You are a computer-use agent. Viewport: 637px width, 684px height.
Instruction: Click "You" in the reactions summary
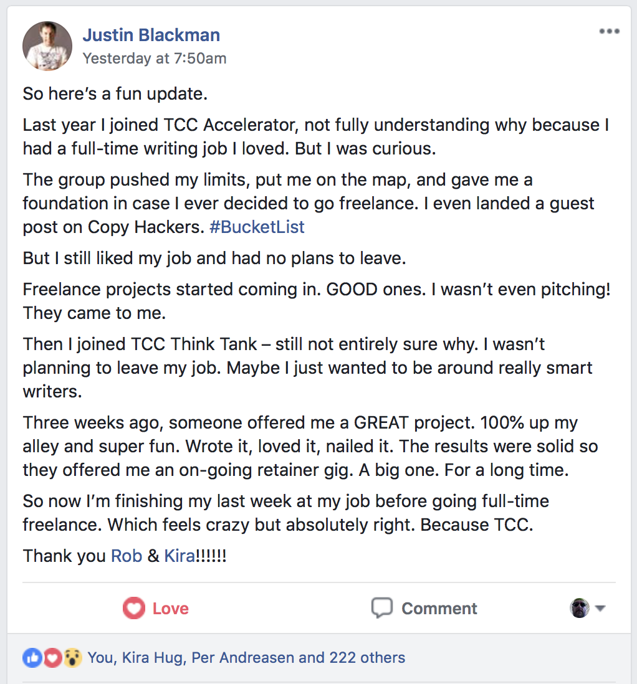pyautogui.click(x=100, y=658)
